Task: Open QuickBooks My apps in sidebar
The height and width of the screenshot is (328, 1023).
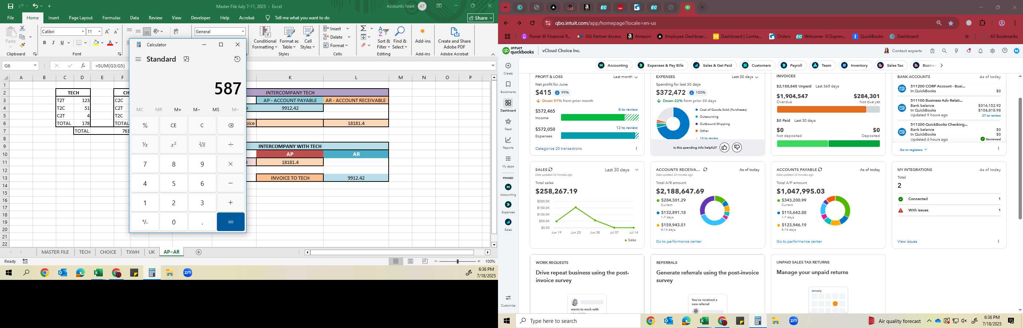Action: pyautogui.click(x=508, y=161)
